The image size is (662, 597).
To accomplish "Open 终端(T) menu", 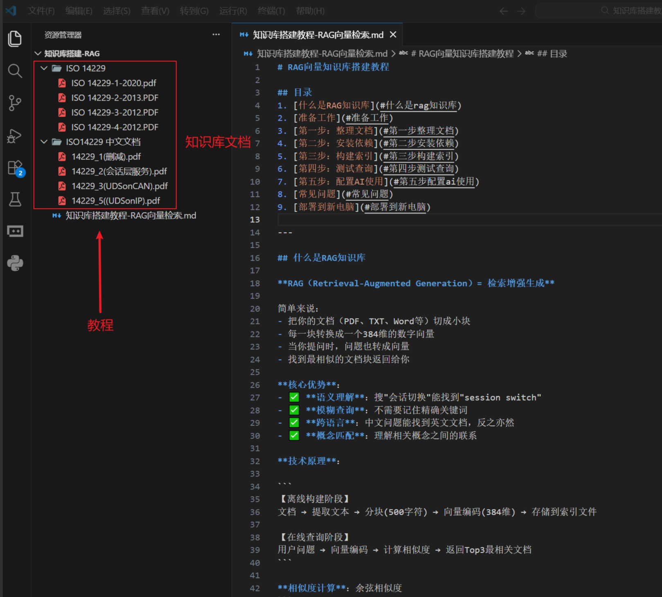I will [x=272, y=11].
